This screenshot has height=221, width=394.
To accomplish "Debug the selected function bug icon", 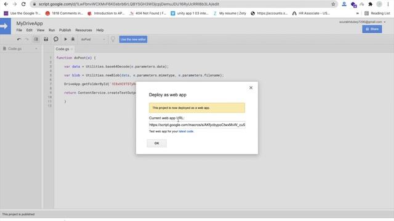I will coord(73,39).
